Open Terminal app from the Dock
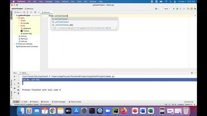207x116 pixels. (92, 111)
